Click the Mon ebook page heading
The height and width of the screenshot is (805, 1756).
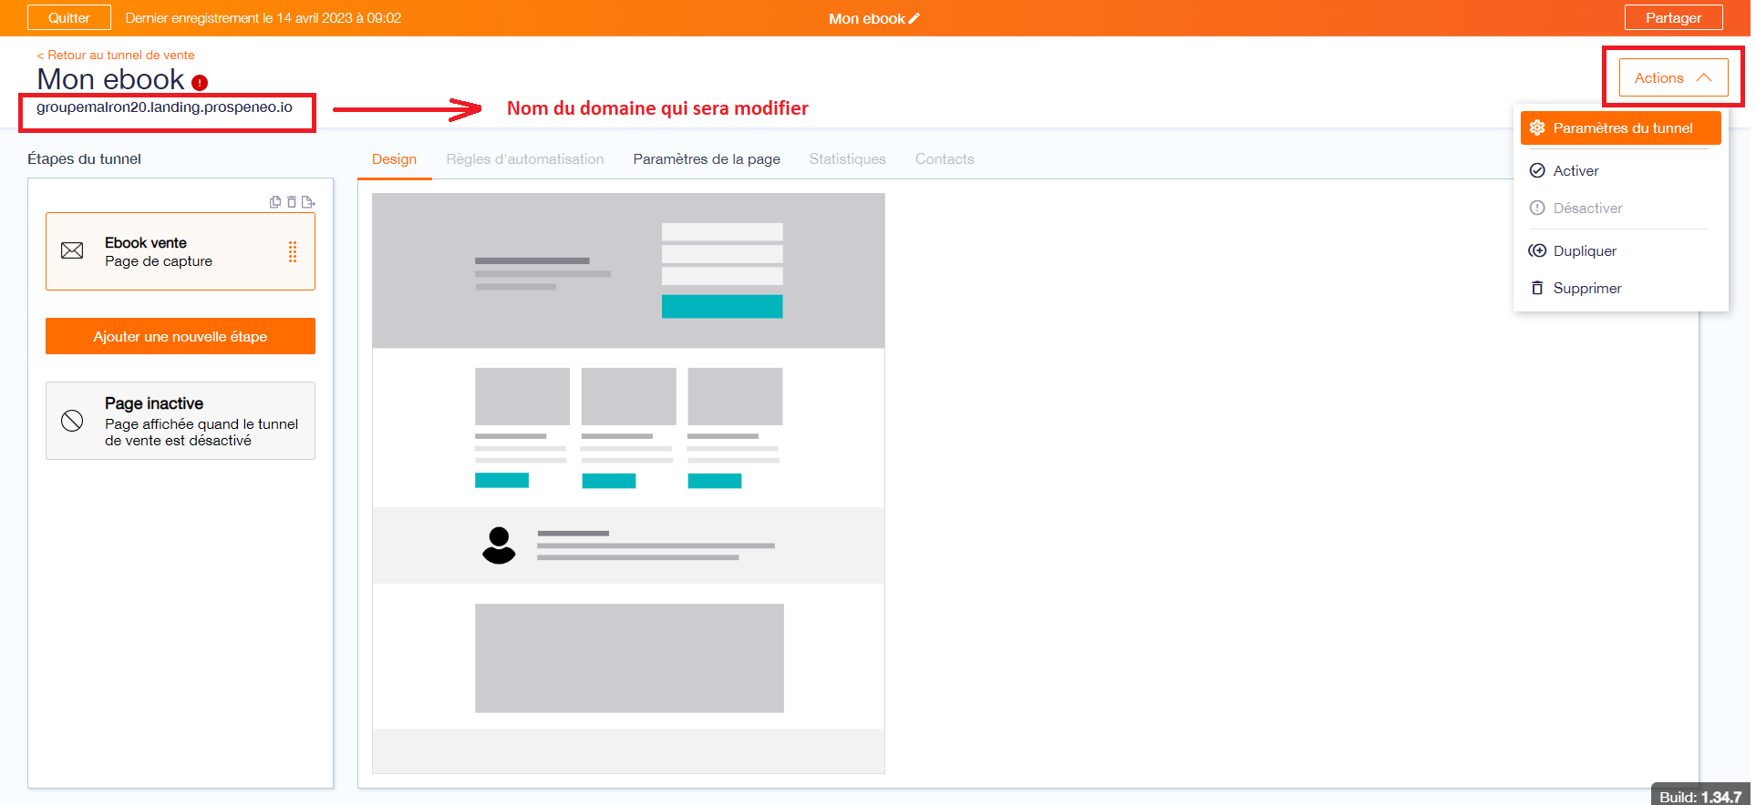(x=110, y=80)
